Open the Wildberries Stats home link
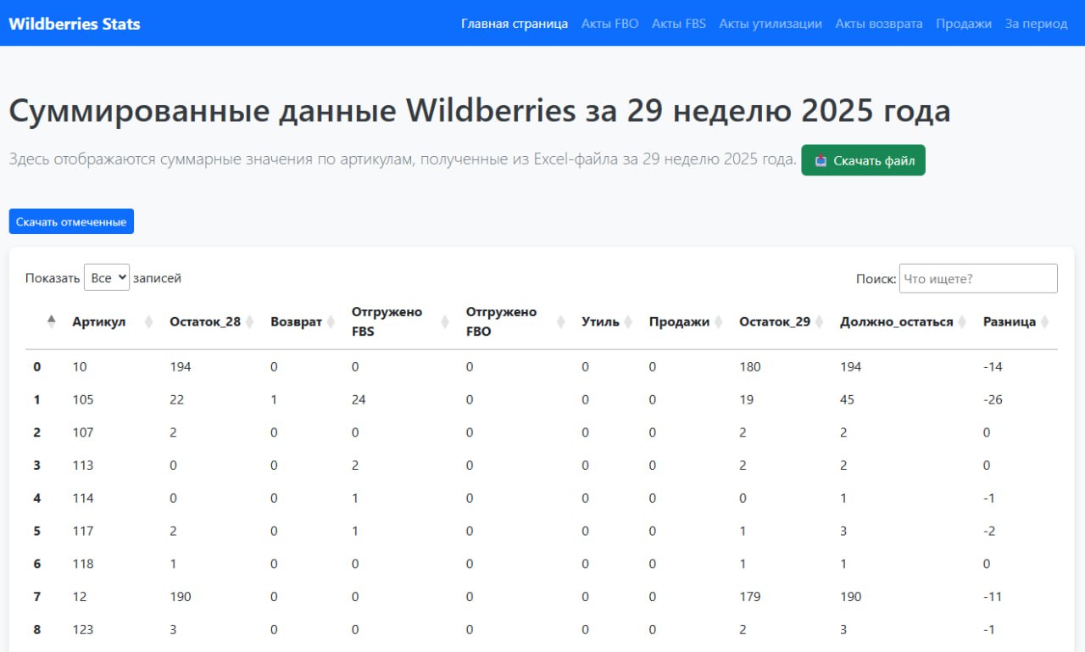1085x652 pixels. (x=75, y=24)
